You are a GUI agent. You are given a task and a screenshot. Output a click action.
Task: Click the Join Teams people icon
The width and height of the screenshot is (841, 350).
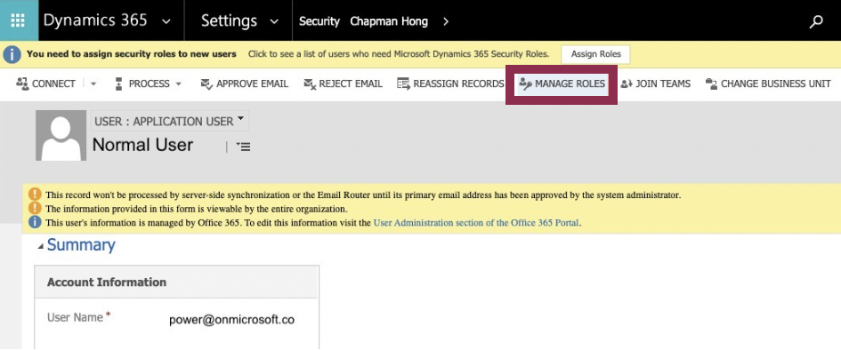(x=627, y=84)
